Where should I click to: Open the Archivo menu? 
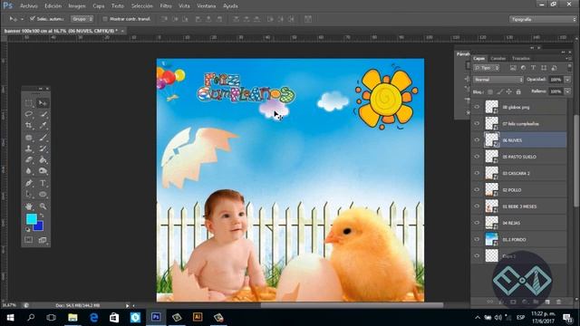[28, 6]
